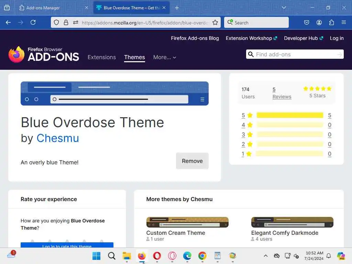Open the taskbar clock showing 10:52 AM
Screen dimensions: 352x264
point(314,256)
